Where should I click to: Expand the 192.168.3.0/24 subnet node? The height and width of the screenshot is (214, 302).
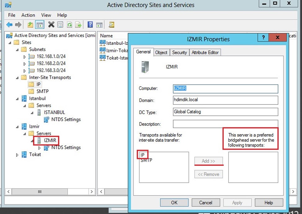(25, 71)
